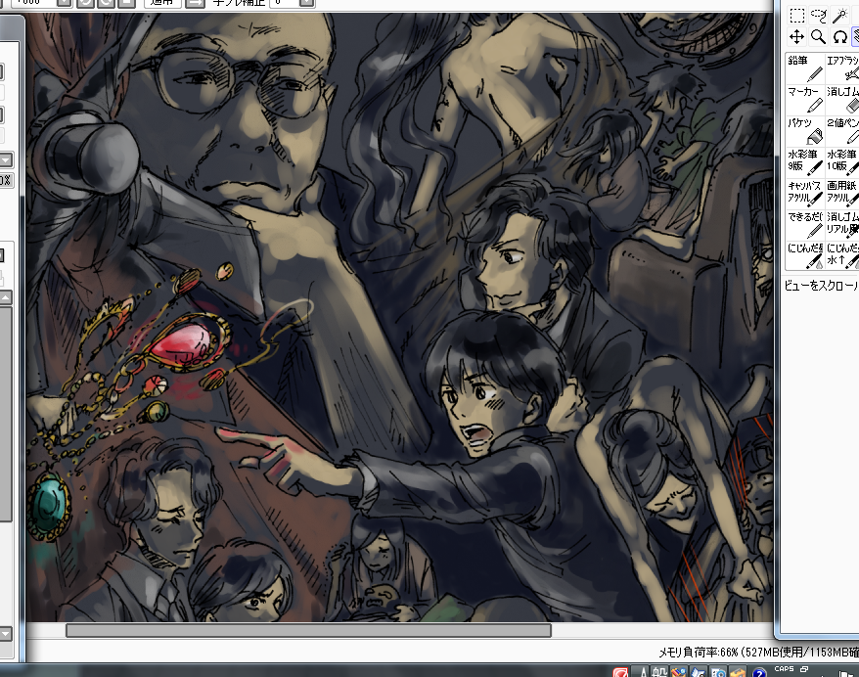Choose the にじんだ 水↑ brush

click(842, 255)
